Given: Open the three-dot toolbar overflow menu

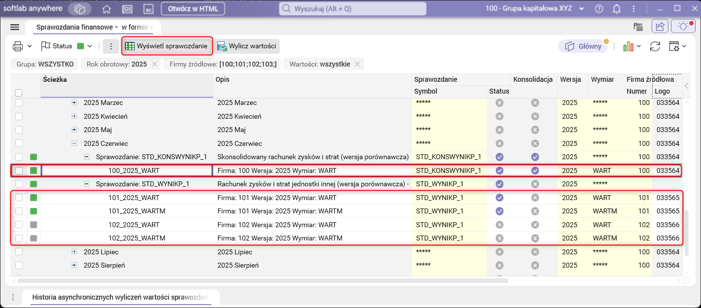Looking at the screenshot, I should tap(111, 46).
